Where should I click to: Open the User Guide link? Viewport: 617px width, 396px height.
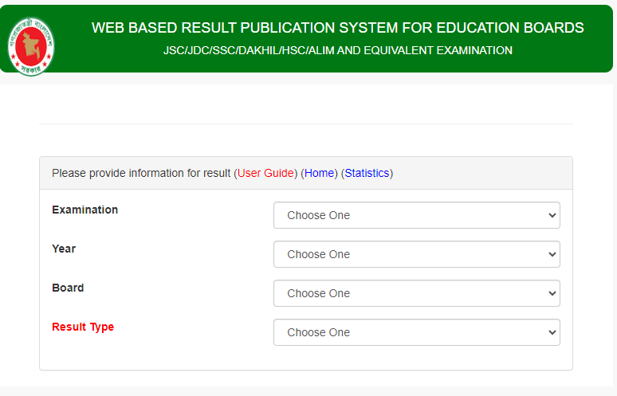265,173
